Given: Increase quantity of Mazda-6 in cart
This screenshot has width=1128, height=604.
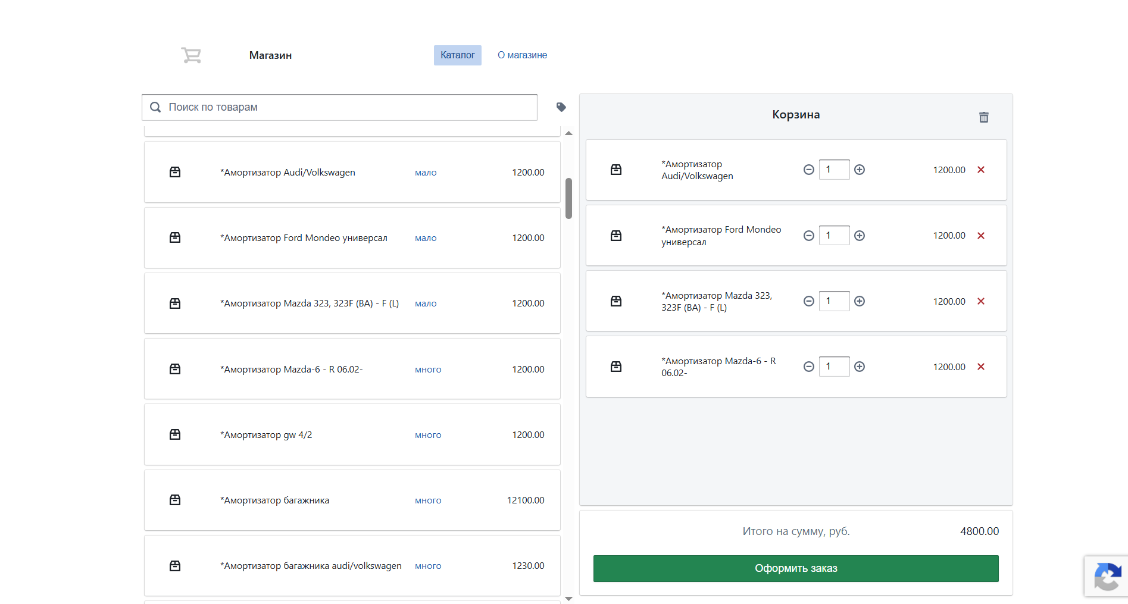Looking at the screenshot, I should pyautogui.click(x=860, y=367).
